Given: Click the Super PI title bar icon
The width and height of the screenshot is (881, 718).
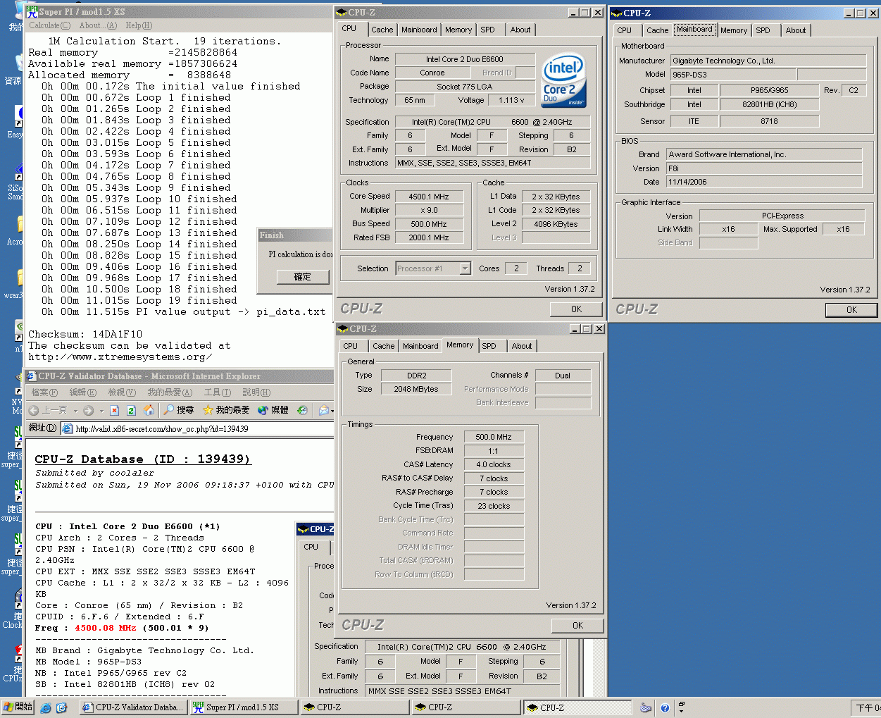Looking at the screenshot, I should (x=32, y=11).
